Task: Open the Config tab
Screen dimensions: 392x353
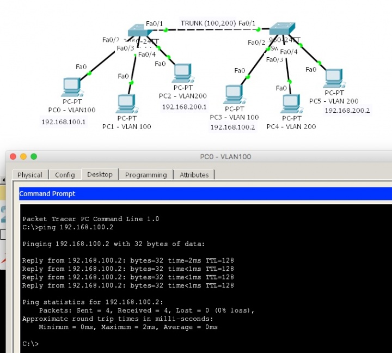Action: pyautogui.click(x=65, y=175)
